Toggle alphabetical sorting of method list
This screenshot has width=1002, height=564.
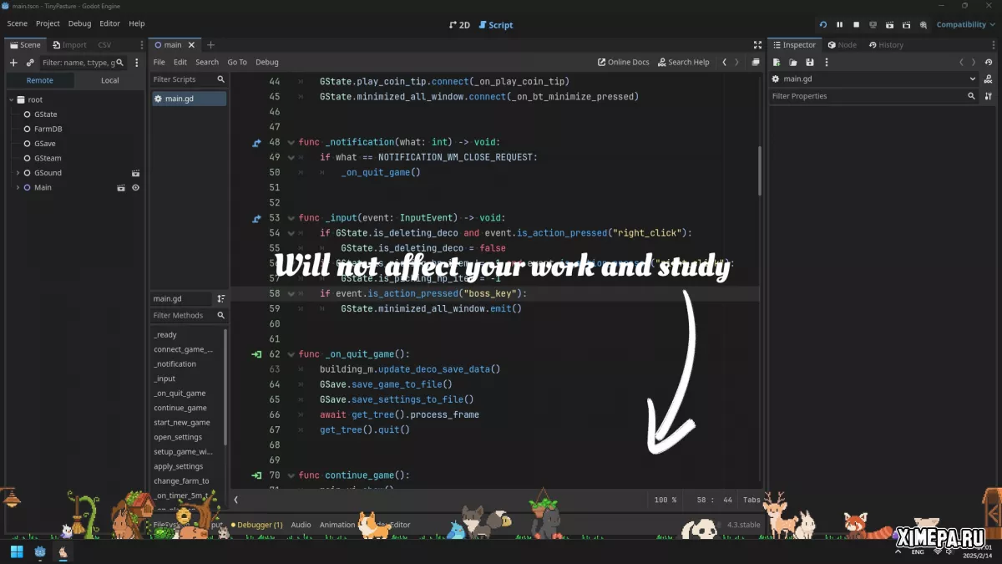220,298
